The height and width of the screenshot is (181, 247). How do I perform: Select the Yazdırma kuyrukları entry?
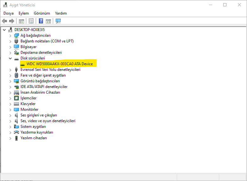[37, 132]
